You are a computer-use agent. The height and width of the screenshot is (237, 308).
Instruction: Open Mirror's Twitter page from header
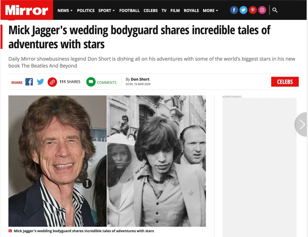[x=243, y=10]
